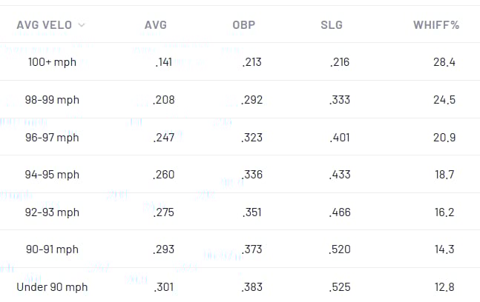Screen dimensions: 480x302
Task: Sort by the AVG column header
Action: click(155, 25)
